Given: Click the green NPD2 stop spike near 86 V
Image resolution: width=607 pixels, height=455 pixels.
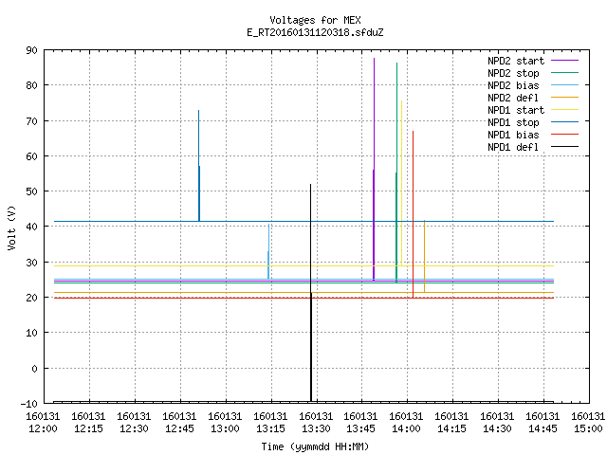Looking at the screenshot, I should tap(396, 173).
